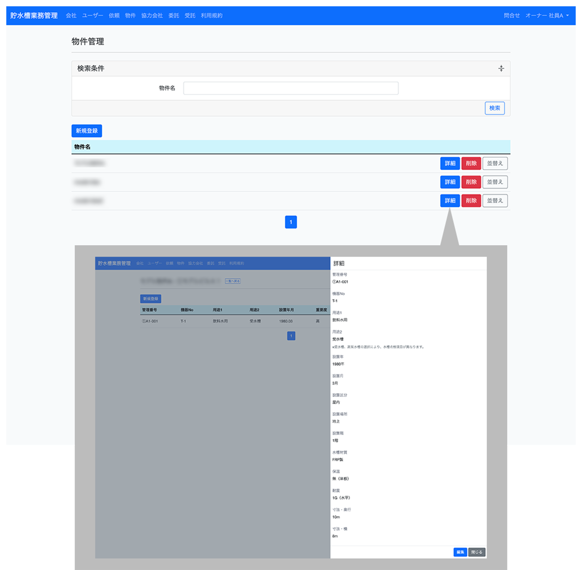
Task: Click the 8m 寸法・横 value in the detail panel
Action: 335,536
